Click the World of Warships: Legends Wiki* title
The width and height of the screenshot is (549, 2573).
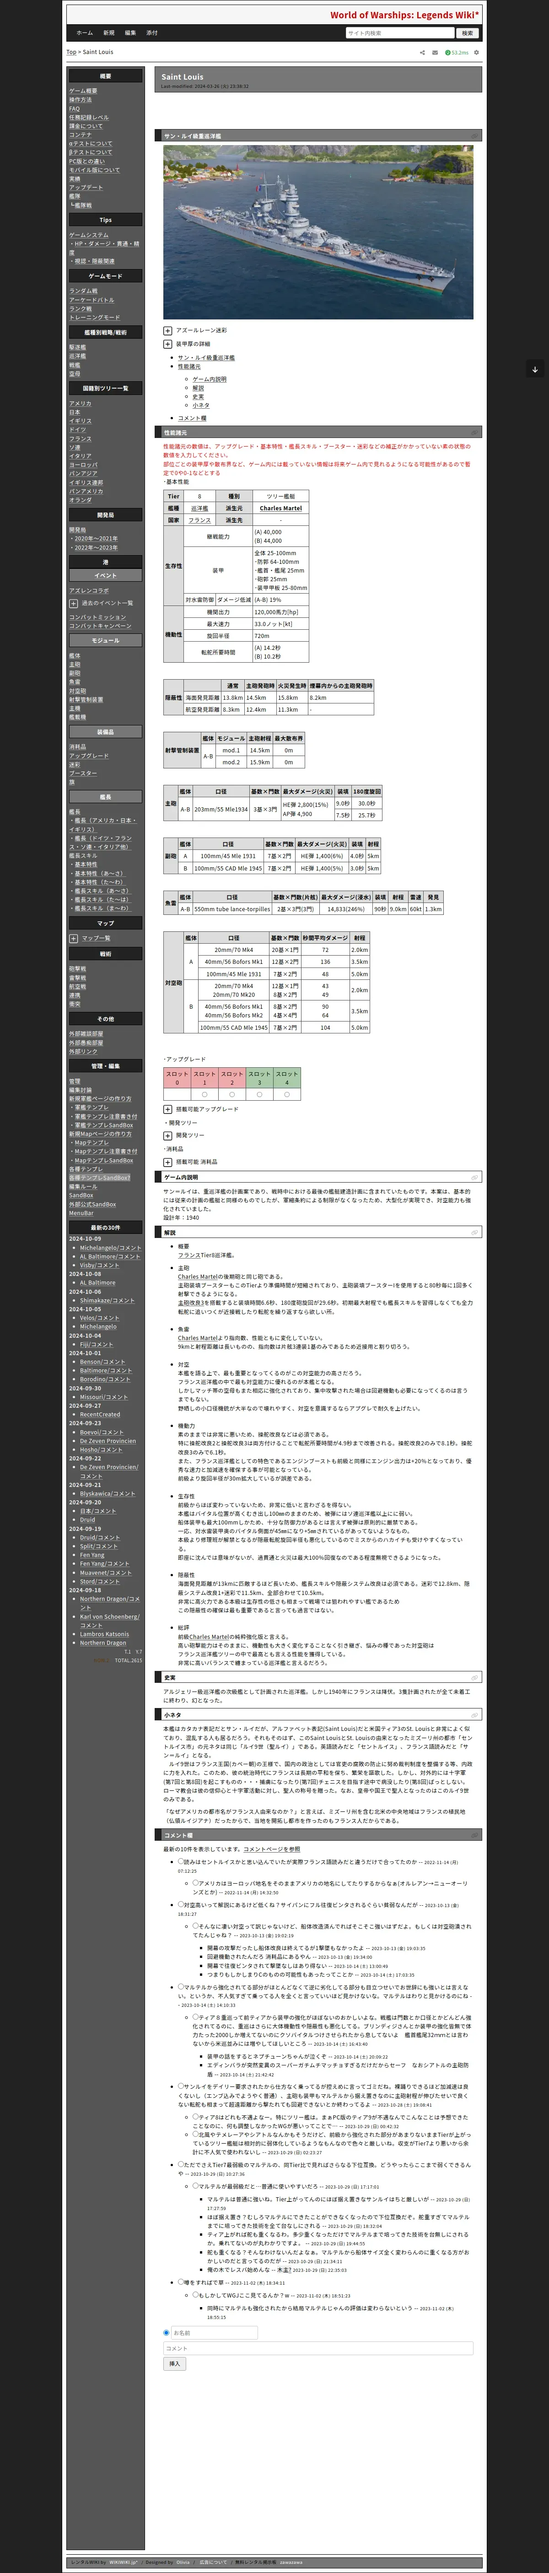click(x=404, y=15)
